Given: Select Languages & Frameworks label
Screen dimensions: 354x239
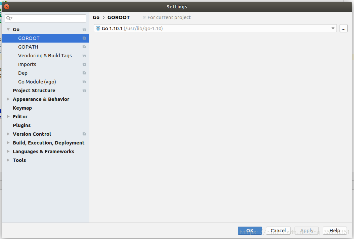Looking at the screenshot, I should click(x=43, y=152).
